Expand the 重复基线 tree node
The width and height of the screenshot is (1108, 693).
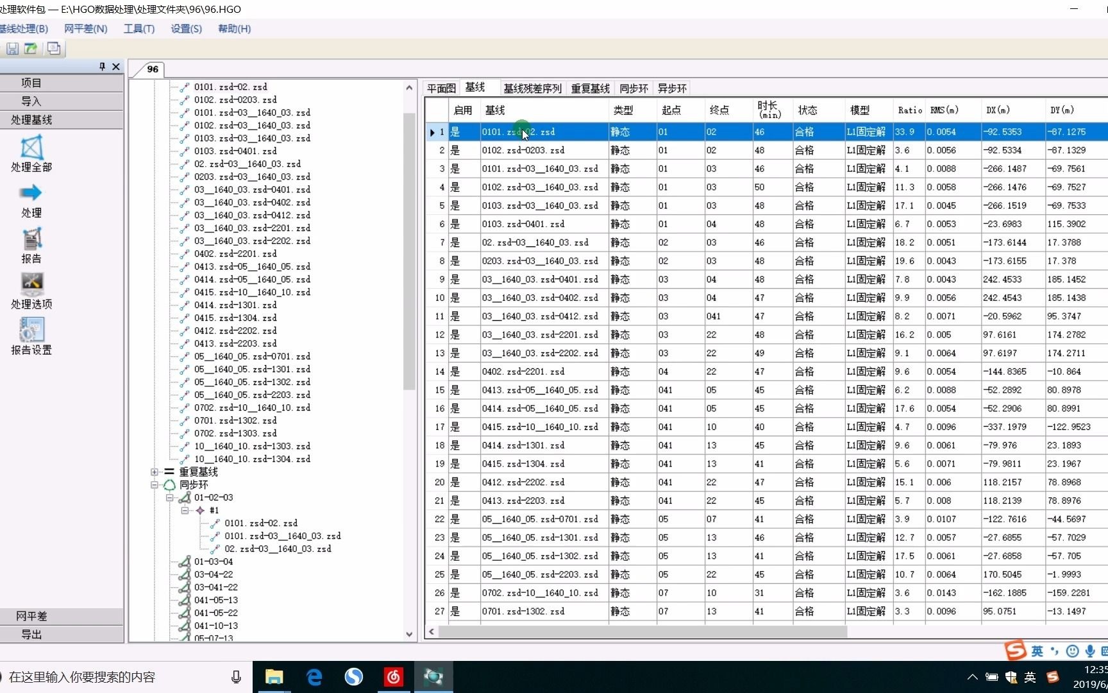click(155, 472)
